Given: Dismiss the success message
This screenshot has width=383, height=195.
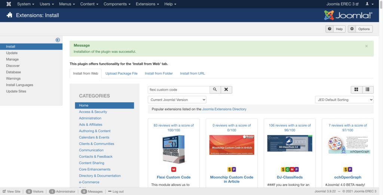Looking at the screenshot, I should tap(366, 46).
